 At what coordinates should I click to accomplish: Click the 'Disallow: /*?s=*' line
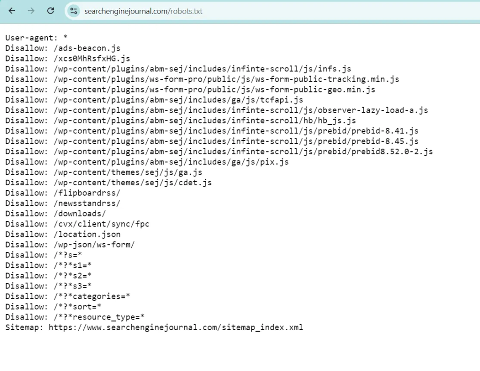(44, 255)
